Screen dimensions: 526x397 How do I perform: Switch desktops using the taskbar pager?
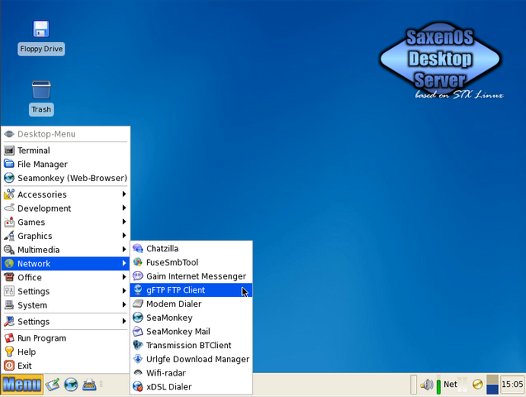492,385
